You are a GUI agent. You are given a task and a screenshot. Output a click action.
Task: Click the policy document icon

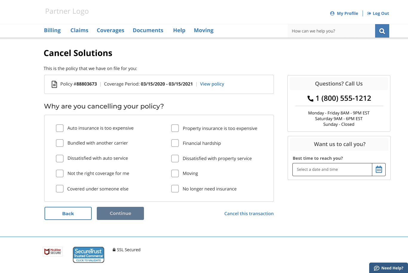point(54,84)
